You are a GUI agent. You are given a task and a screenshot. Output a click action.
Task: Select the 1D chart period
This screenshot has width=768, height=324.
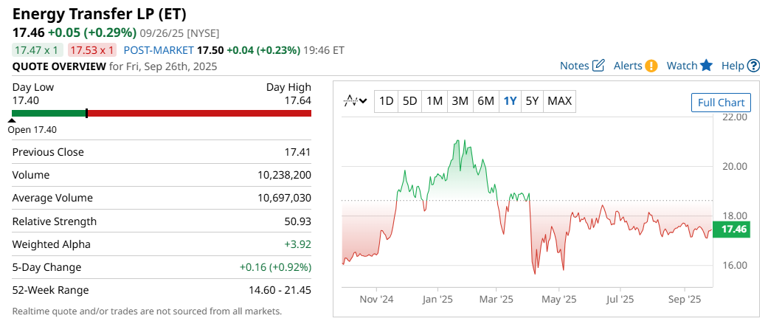coord(386,101)
